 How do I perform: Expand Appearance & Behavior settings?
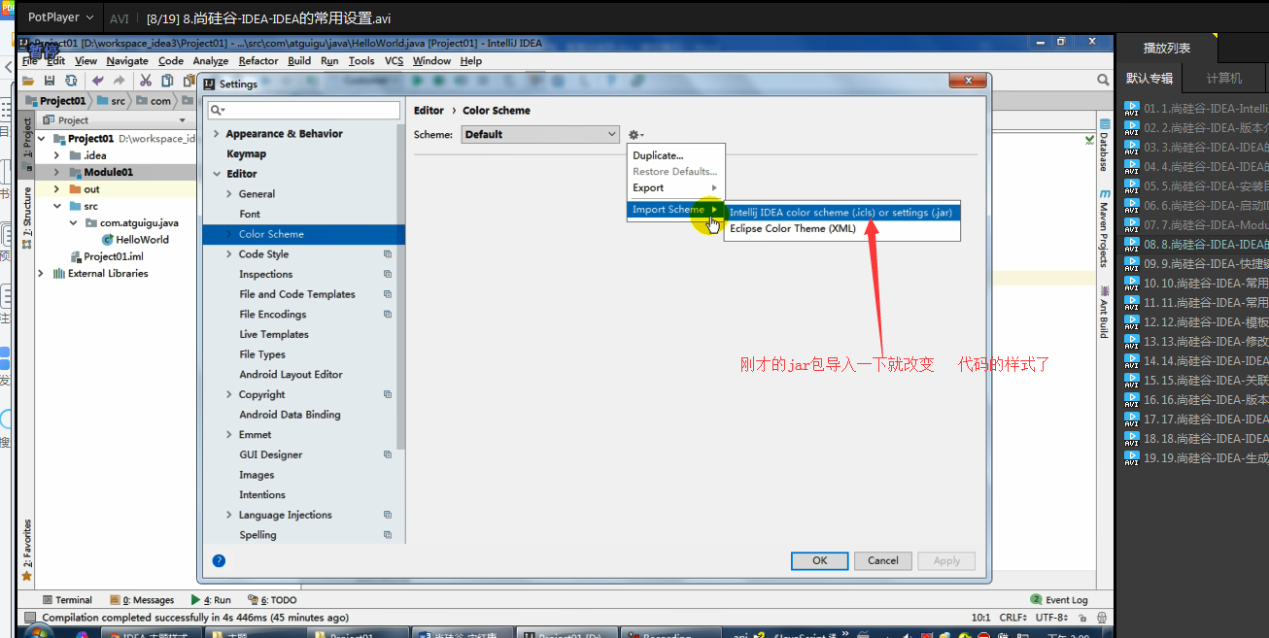tap(217, 134)
